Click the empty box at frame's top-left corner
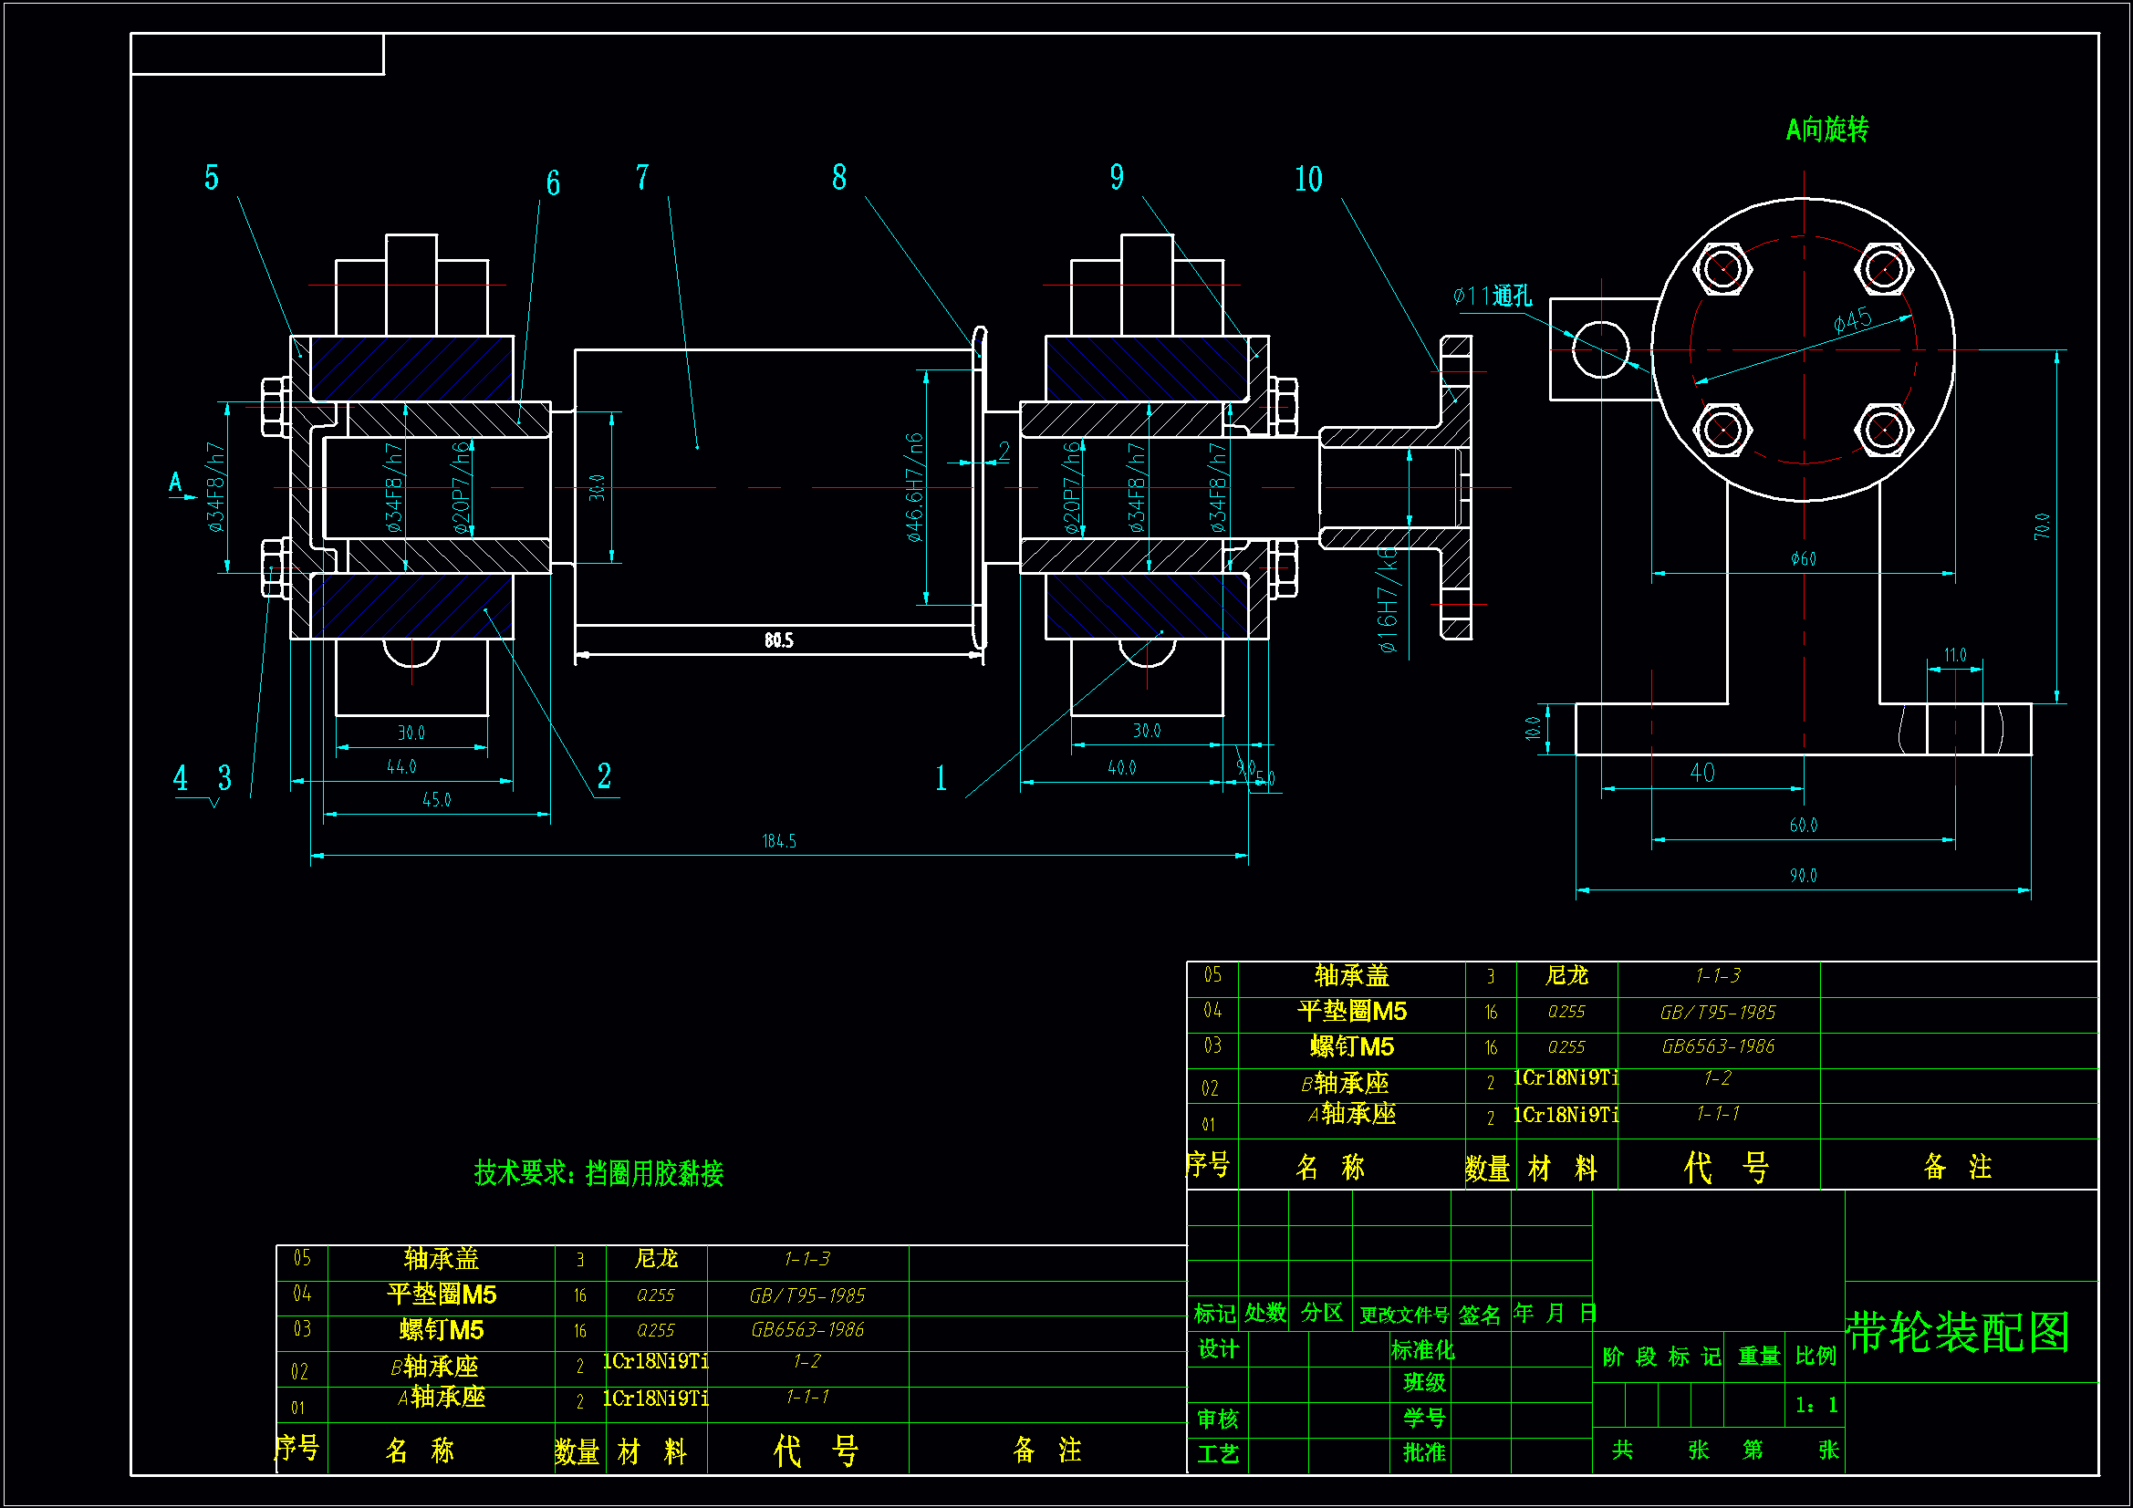 pyautogui.click(x=257, y=54)
